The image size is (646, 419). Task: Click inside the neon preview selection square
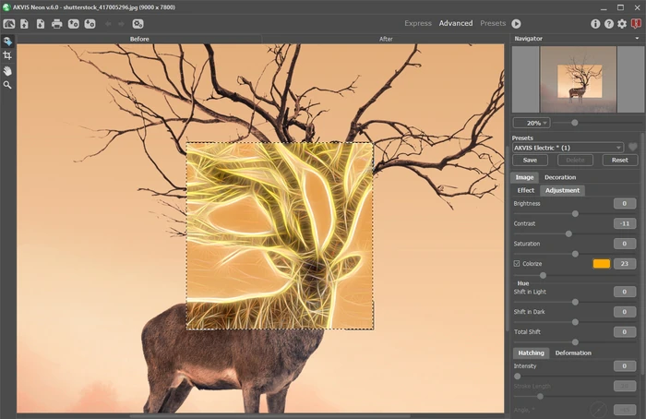(x=281, y=236)
